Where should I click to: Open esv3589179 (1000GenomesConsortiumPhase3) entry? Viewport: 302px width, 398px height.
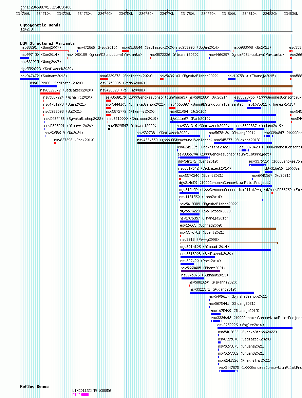(x=146, y=97)
